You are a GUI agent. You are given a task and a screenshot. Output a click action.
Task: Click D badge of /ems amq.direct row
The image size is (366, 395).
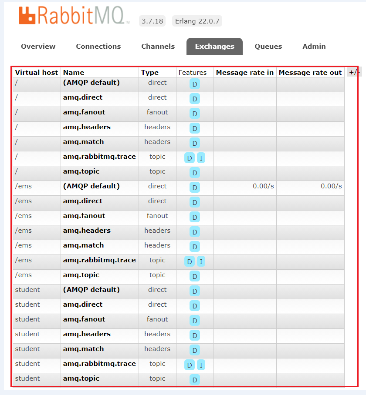point(195,202)
